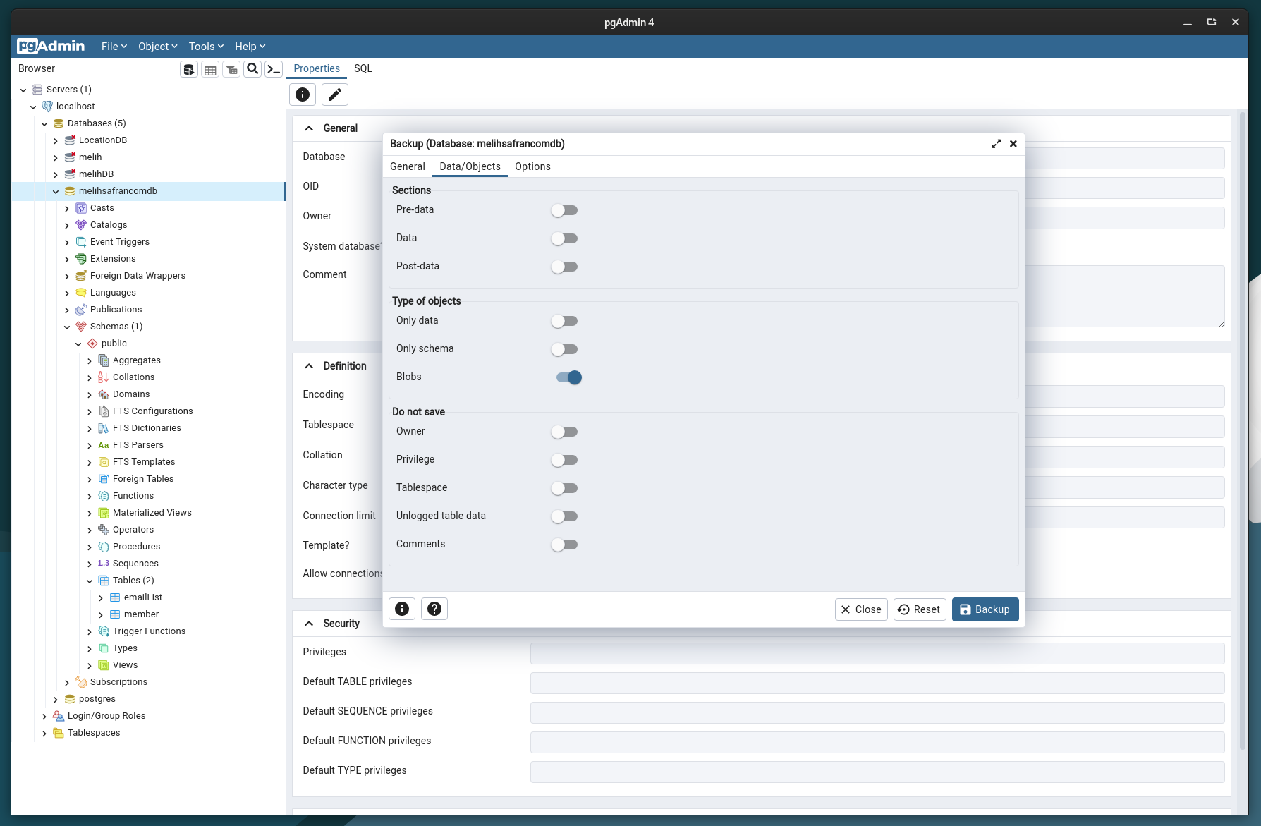The height and width of the screenshot is (826, 1261).
Task: Open the Help menu
Action: coord(250,47)
